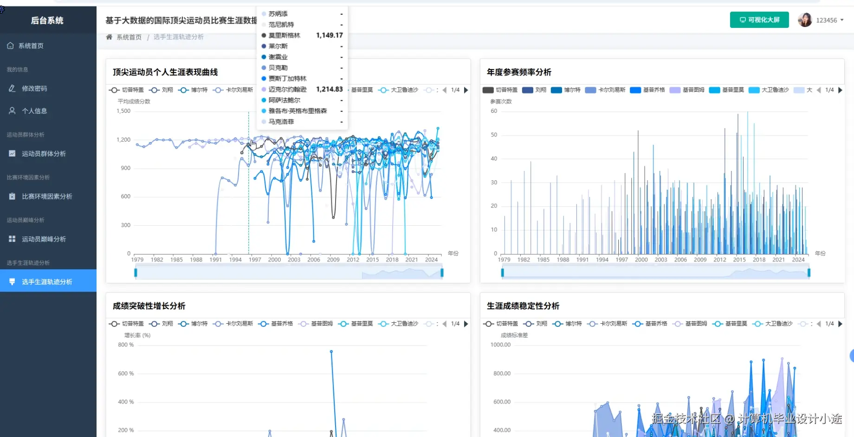
Task: Select the pencil icon for 修改密码
Action: pos(11,88)
